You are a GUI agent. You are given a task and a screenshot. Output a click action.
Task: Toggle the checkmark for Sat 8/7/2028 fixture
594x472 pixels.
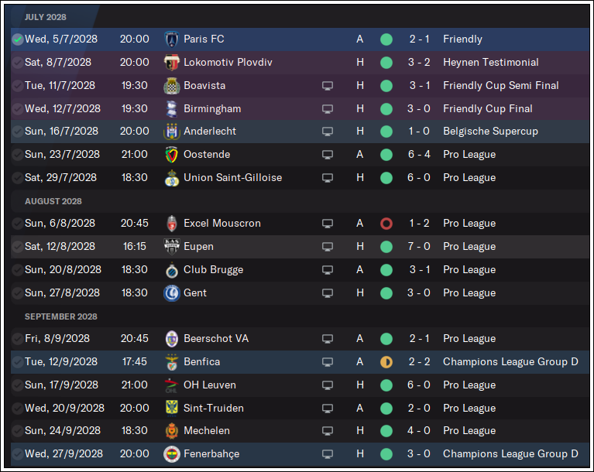click(18, 63)
